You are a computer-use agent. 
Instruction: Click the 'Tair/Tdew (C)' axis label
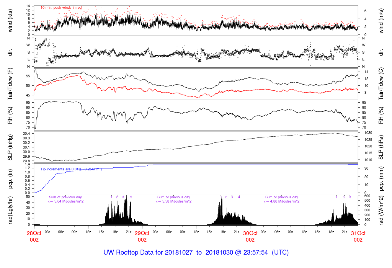coord(381,84)
